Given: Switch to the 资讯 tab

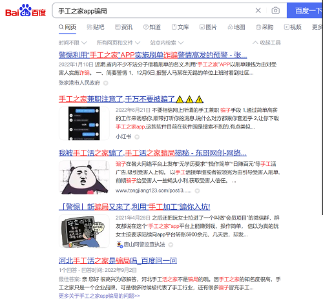Looking at the screenshot, I should pos(123,27).
